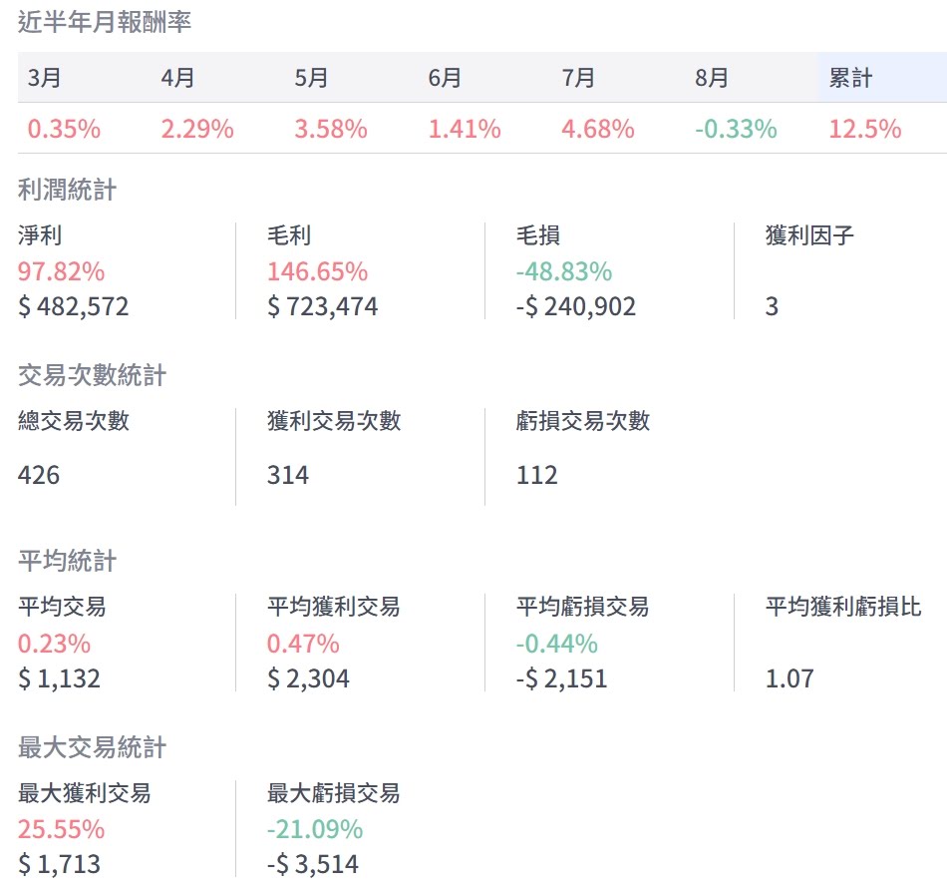This screenshot has height=893, width=947.
Task: Click the 毛利 percentage 146.65%
Action: tap(317, 271)
